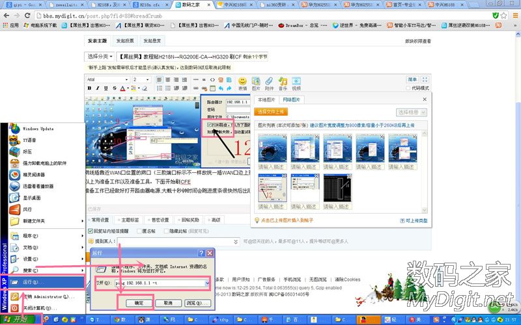The height and width of the screenshot is (325, 521).
Task: Apply strikethrough formatting in the editor
Action: pyautogui.click(x=115, y=88)
